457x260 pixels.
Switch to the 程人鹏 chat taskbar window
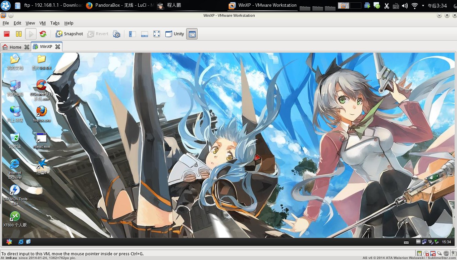tap(191, 5)
